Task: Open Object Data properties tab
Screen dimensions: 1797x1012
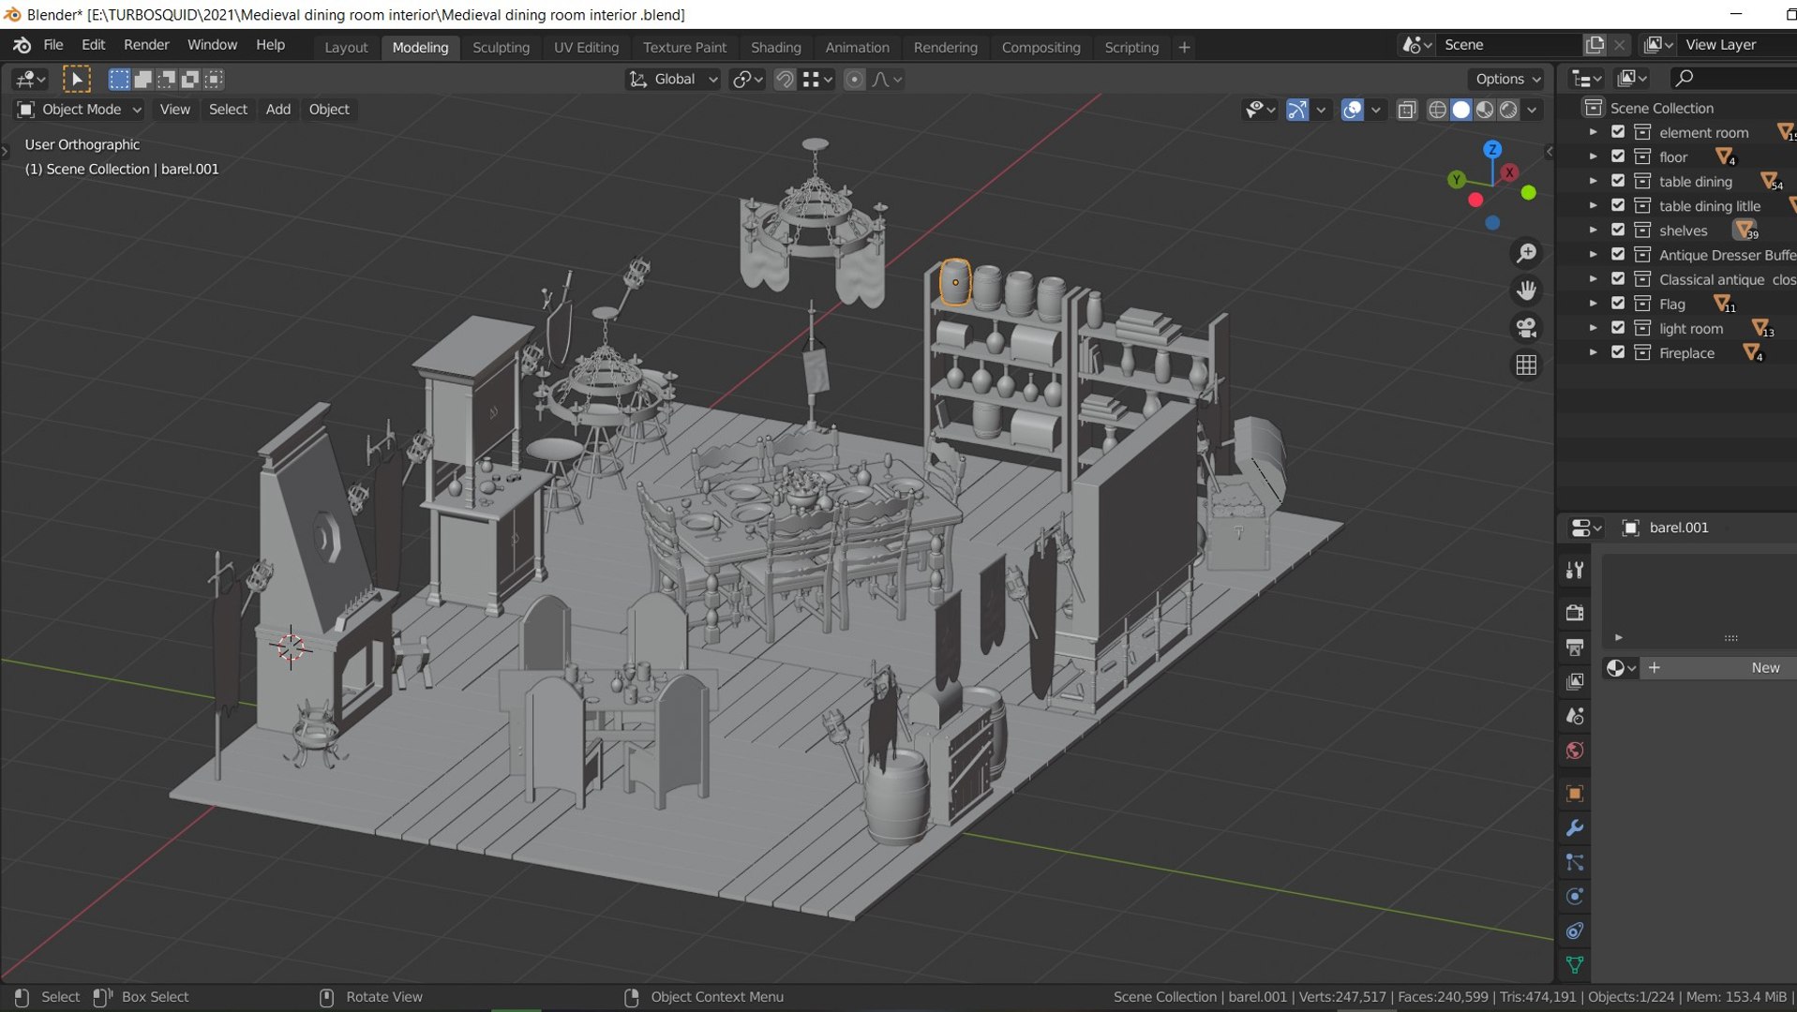Action: pos(1575,965)
